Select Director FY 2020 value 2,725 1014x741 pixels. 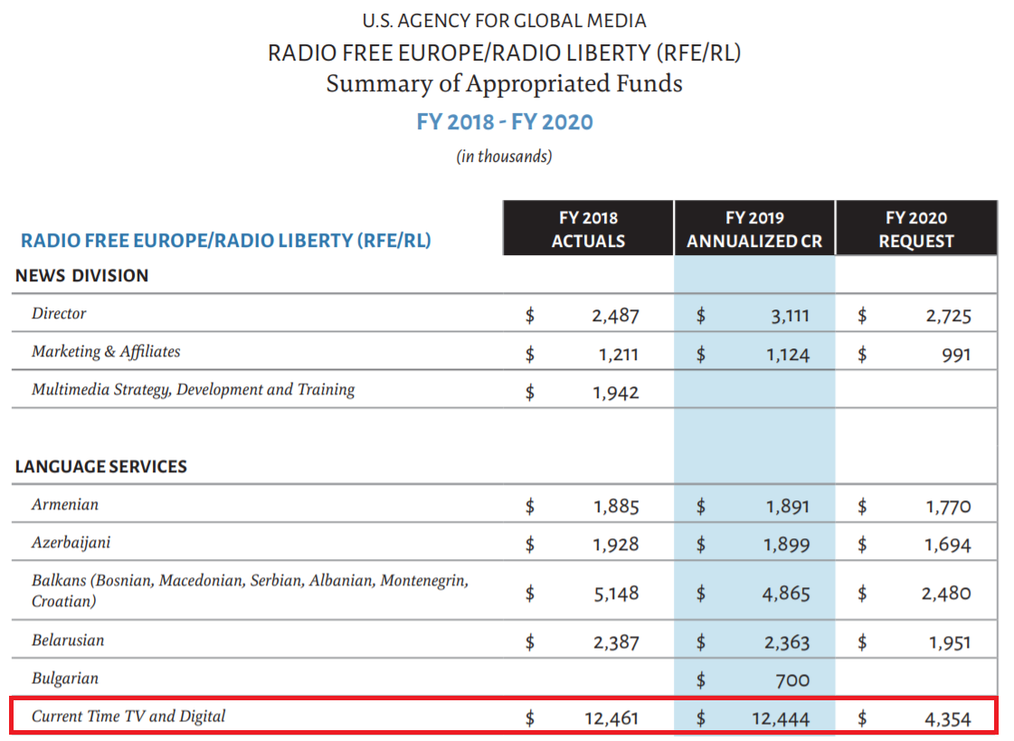tap(948, 316)
